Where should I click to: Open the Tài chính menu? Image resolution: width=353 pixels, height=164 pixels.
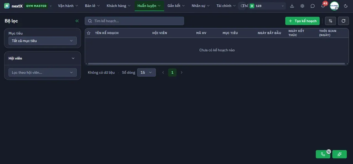point(226,6)
